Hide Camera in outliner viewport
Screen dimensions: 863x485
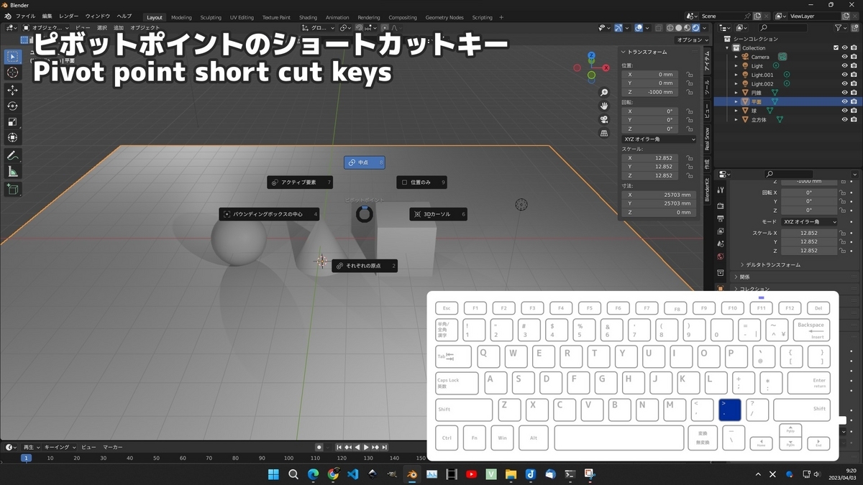pos(844,57)
